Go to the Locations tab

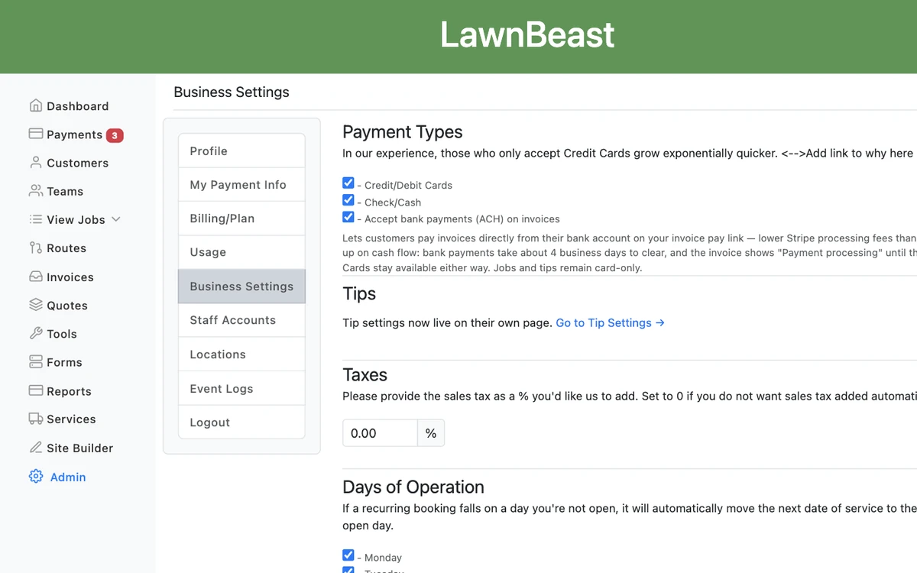pos(241,354)
